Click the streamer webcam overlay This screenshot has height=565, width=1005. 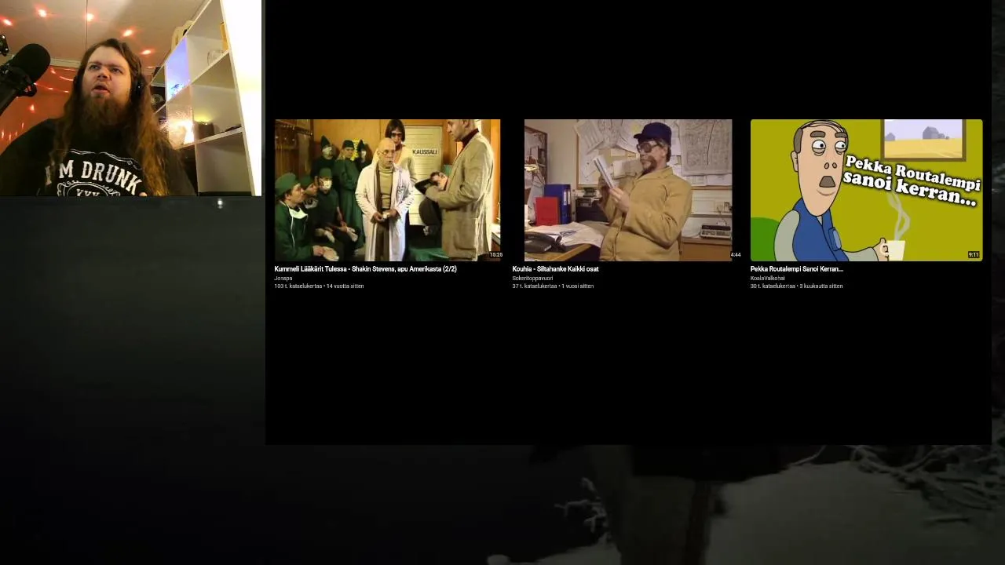pyautogui.click(x=130, y=97)
